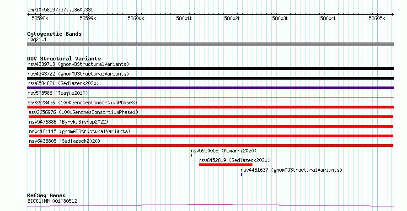The image size is (407, 211).
Task: Select the gray 10q21.1 cytogenetic band bar
Action: coord(210,44)
